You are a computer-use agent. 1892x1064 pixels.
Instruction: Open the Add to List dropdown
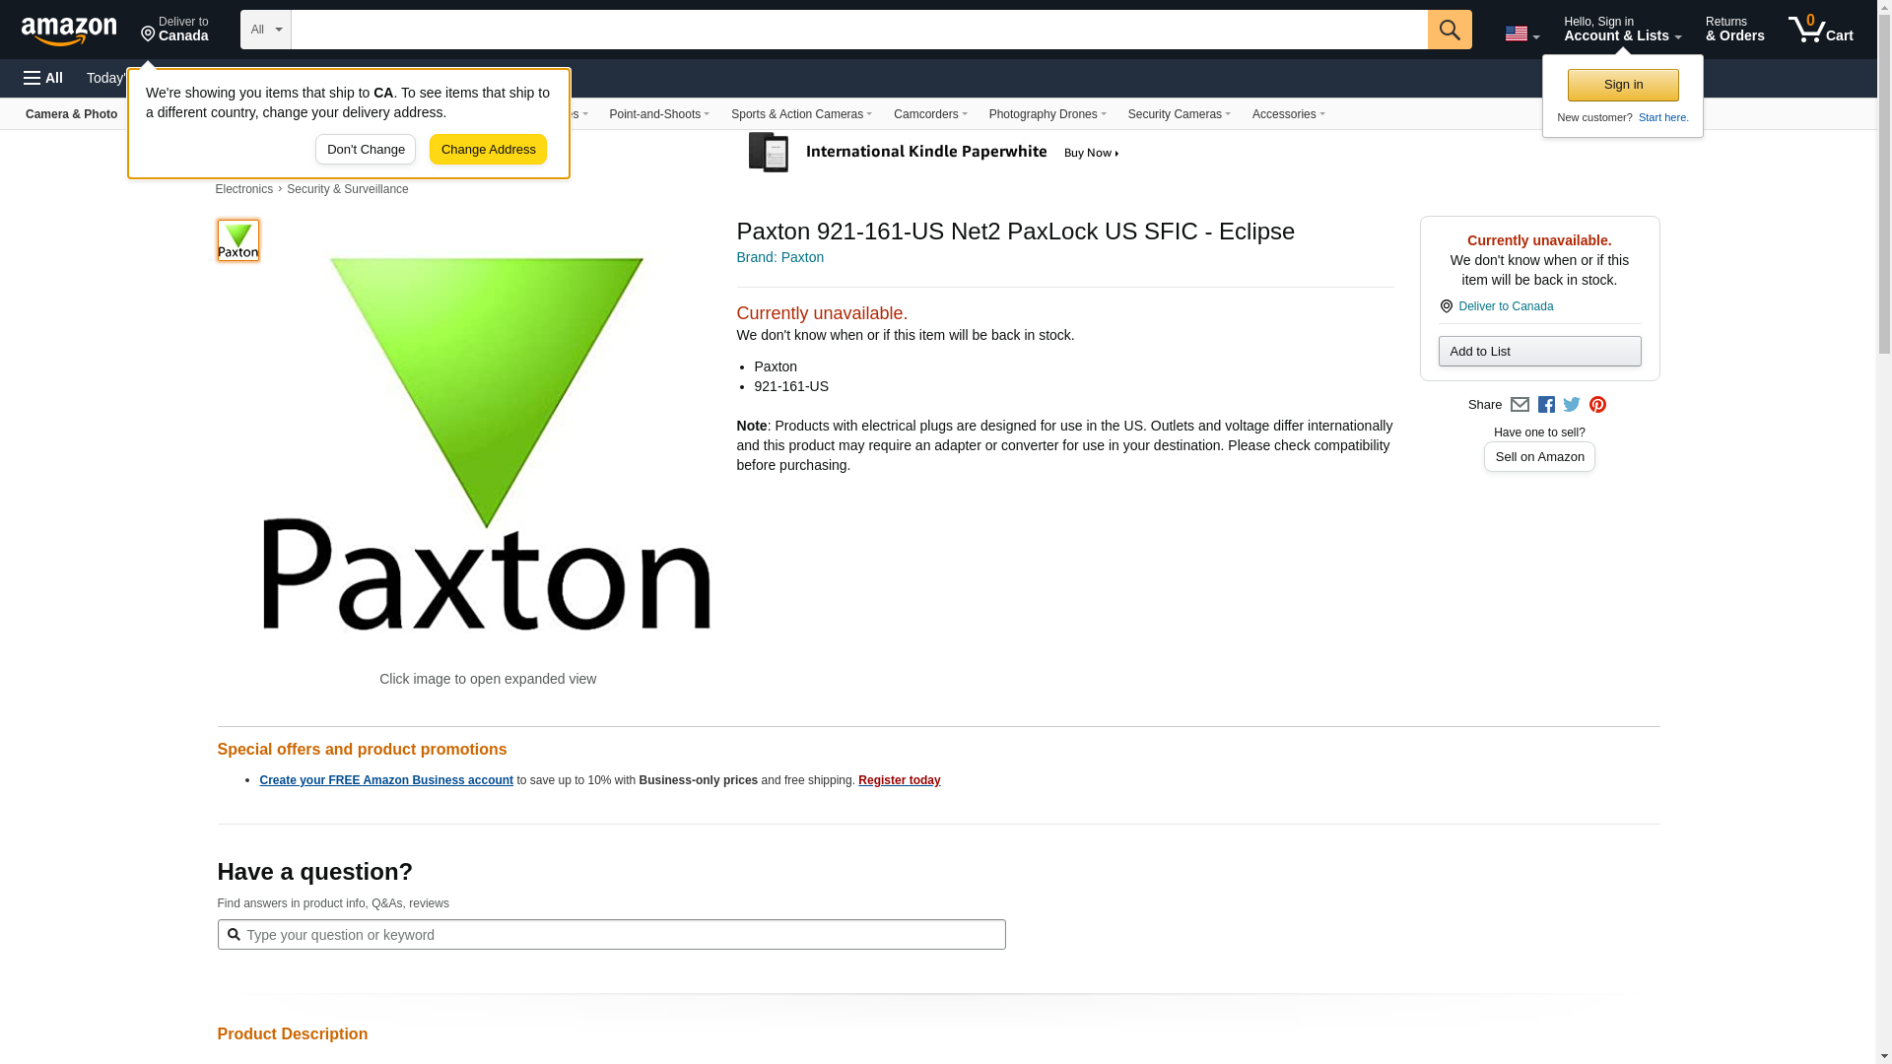point(1539,352)
